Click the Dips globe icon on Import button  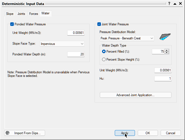(x=7, y=133)
